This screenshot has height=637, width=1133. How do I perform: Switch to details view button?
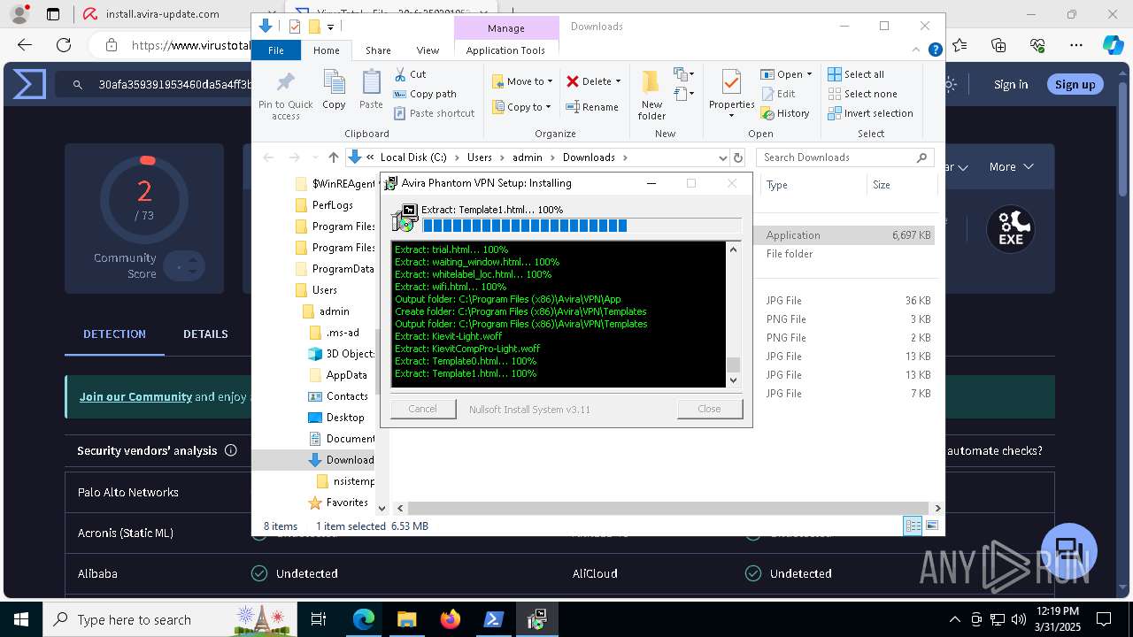click(x=913, y=526)
